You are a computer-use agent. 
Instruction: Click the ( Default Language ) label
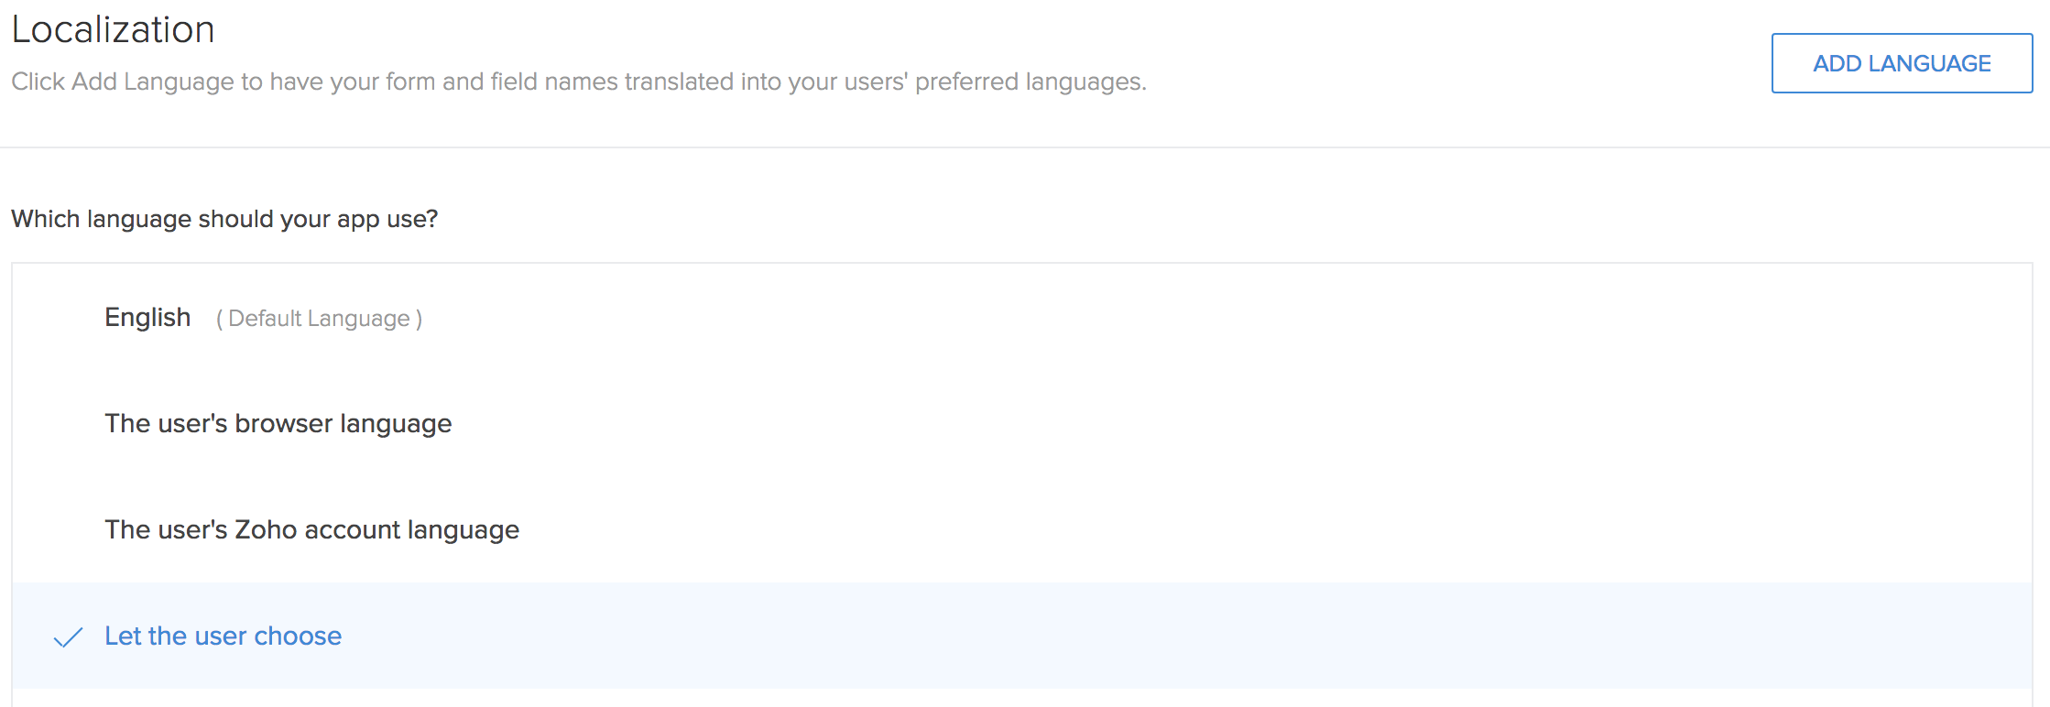pyautogui.click(x=319, y=319)
